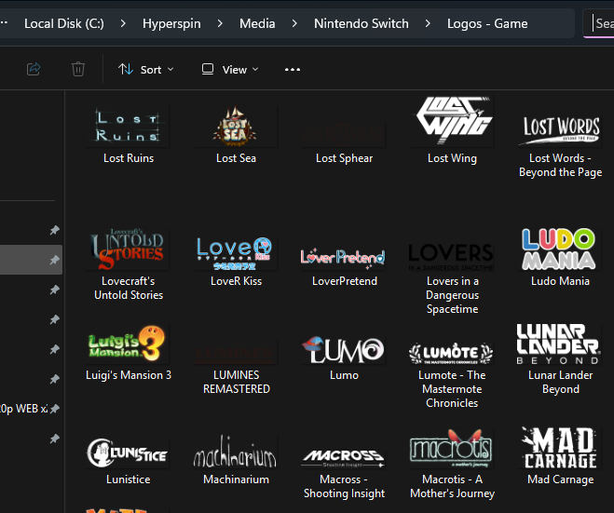Go to Local Disk (C:) in breadcrumb

click(64, 24)
